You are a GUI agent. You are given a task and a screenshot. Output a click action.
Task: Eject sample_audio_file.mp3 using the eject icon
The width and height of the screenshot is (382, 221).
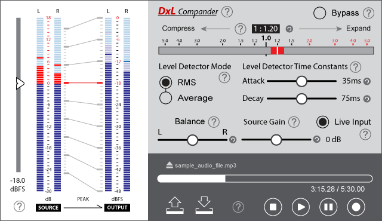170,165
